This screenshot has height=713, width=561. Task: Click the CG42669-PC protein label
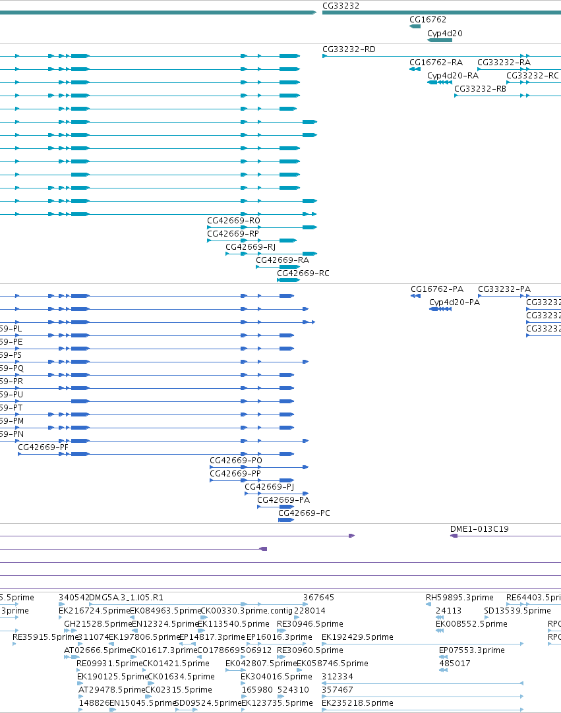click(304, 513)
